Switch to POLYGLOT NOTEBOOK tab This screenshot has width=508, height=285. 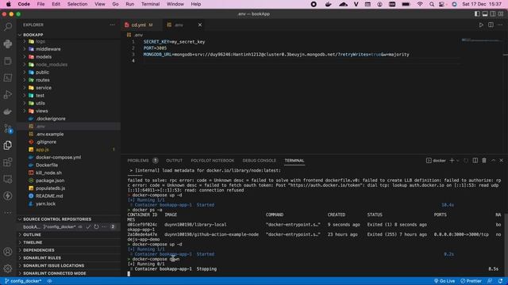(213, 161)
